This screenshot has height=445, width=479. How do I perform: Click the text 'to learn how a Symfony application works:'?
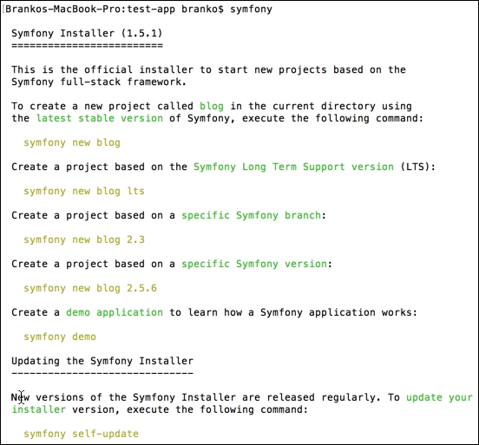point(293,312)
